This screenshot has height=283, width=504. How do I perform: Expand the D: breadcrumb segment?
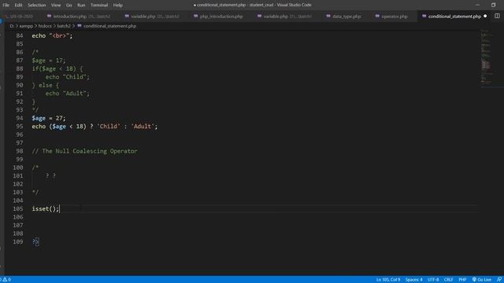[12, 26]
